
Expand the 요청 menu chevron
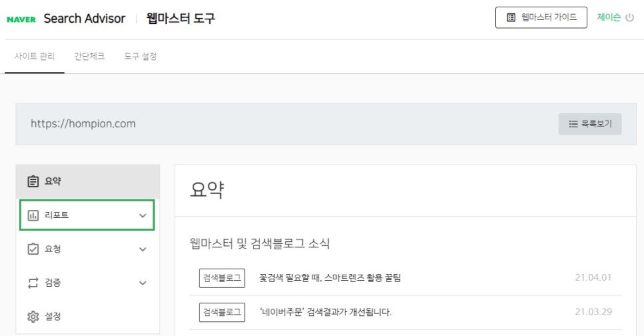point(142,249)
